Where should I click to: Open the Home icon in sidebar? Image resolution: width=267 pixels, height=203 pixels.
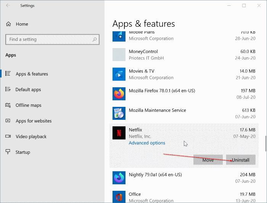(8, 24)
